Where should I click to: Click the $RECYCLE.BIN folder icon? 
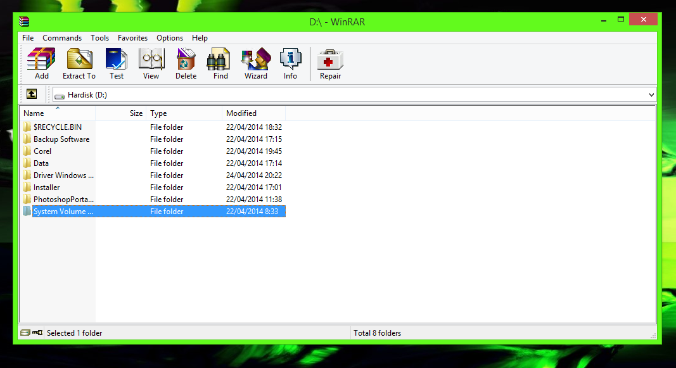(x=27, y=127)
